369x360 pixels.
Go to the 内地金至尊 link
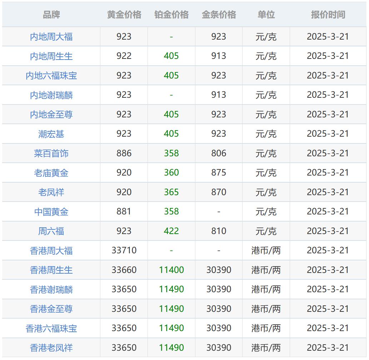click(x=51, y=115)
